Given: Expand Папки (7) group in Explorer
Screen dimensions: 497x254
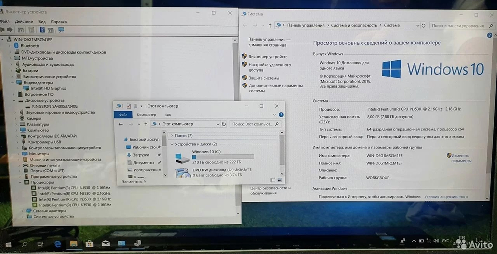Looking at the screenshot, I should (172, 135).
